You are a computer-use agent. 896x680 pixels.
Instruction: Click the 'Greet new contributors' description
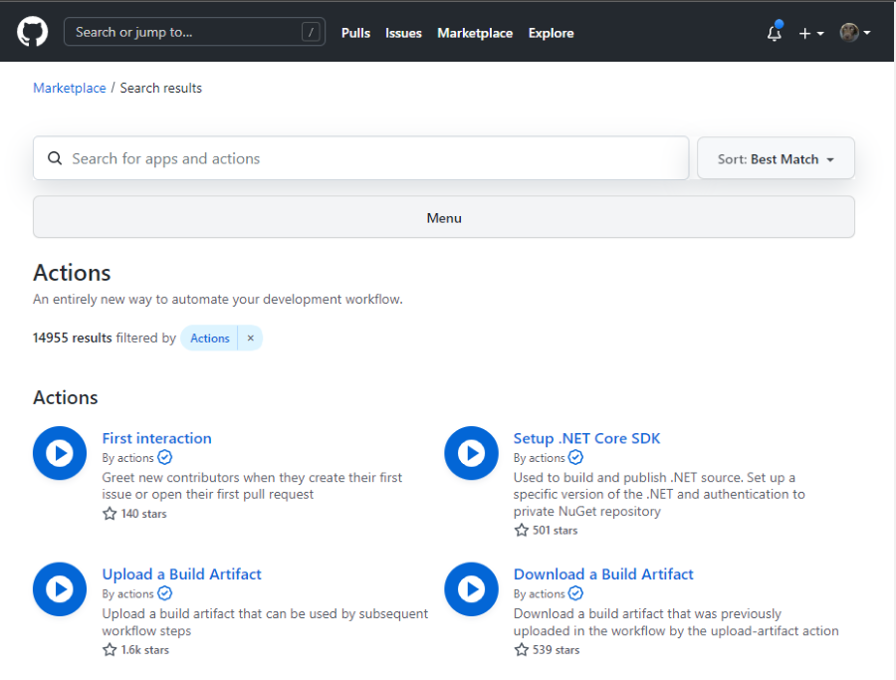pos(252,486)
